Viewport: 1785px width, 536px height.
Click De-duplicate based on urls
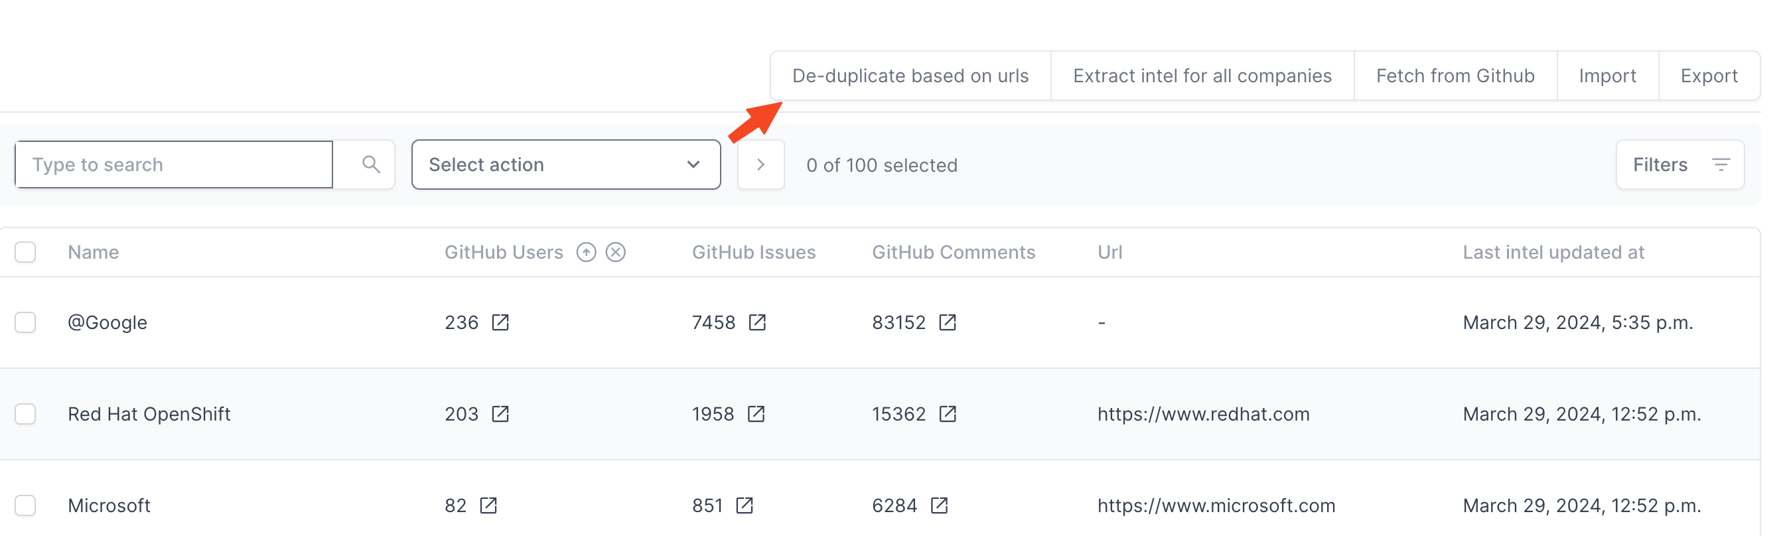pos(910,76)
